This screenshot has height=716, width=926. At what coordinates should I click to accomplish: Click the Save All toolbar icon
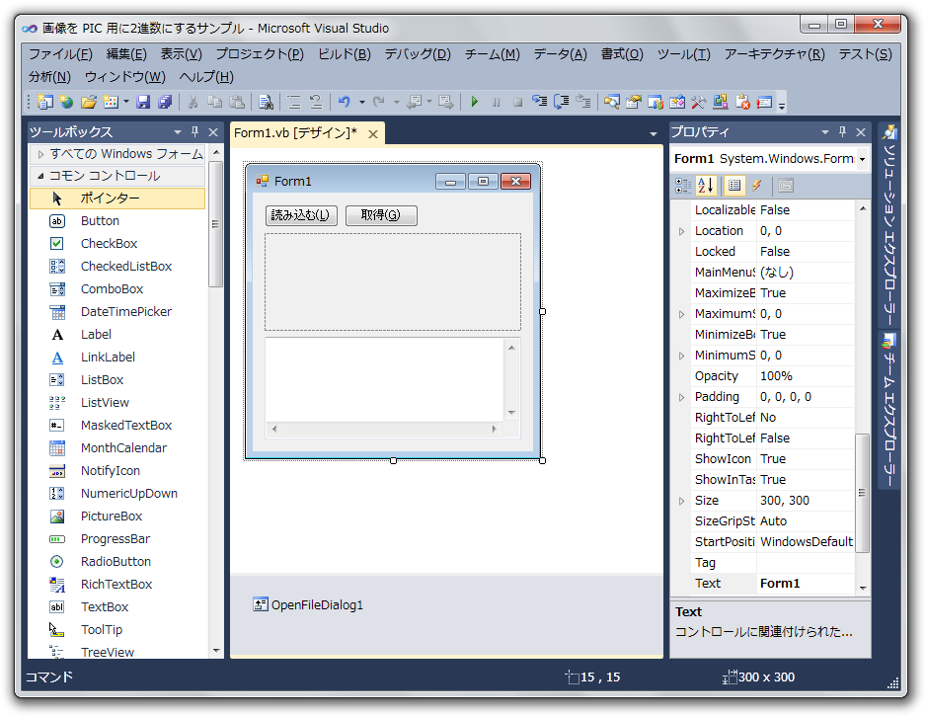pos(165,102)
